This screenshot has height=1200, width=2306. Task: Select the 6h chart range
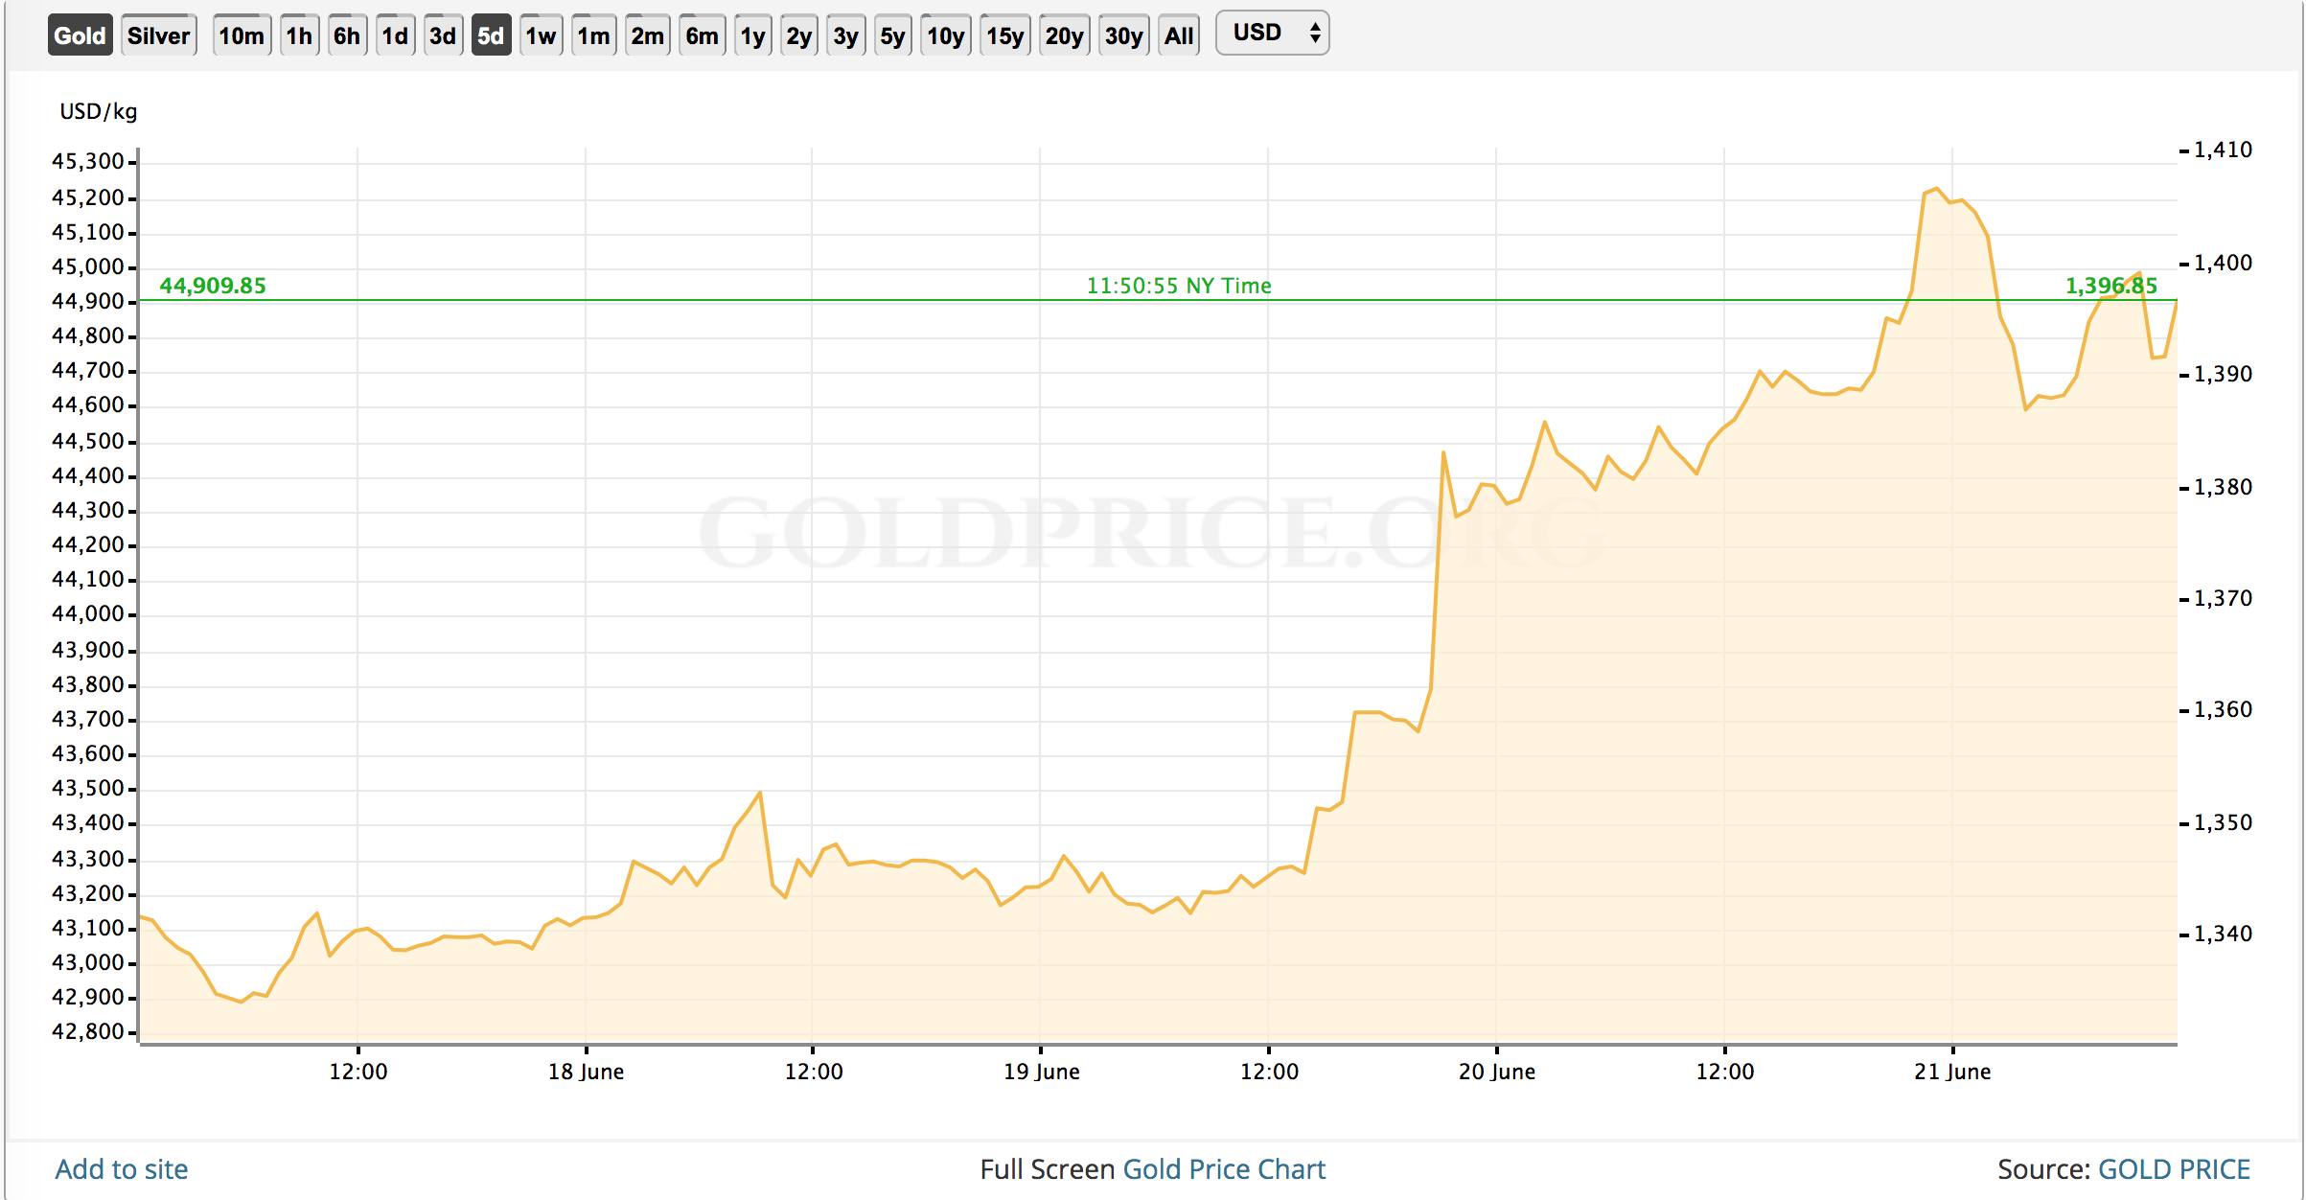pos(347,35)
